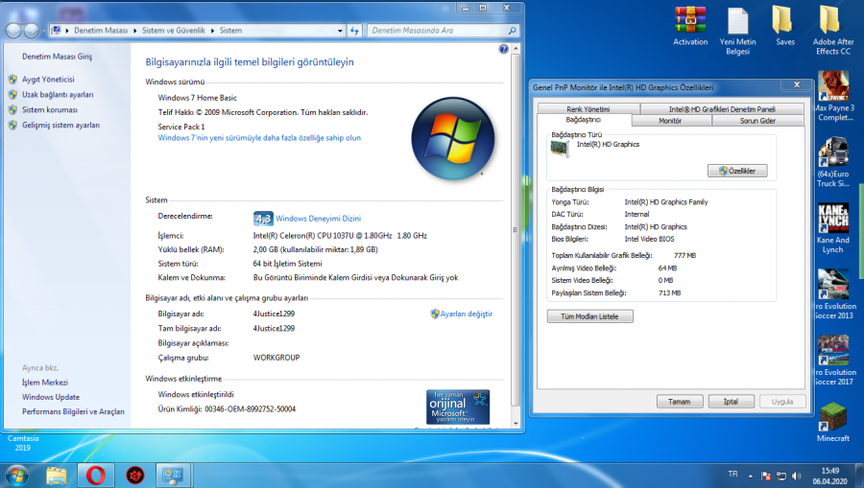Click the help question mark icon

503,49
